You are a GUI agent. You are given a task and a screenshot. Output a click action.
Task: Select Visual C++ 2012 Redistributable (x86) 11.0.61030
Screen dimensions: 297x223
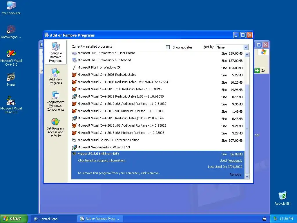(158, 96)
